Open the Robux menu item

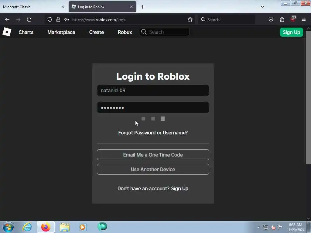125,32
